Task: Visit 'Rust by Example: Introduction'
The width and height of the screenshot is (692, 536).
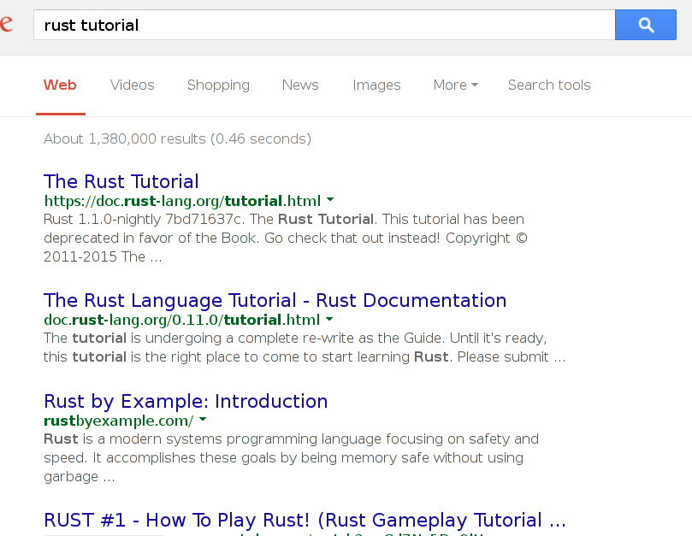Action: pos(185,401)
